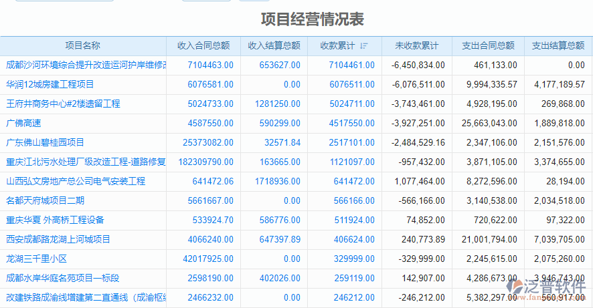Open project 华润12城房建工程项目
593x308 pixels.
click(50, 84)
